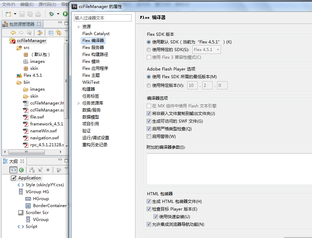312x238 pixels.
Task: Expand the 资源 category
Action: coord(79,27)
